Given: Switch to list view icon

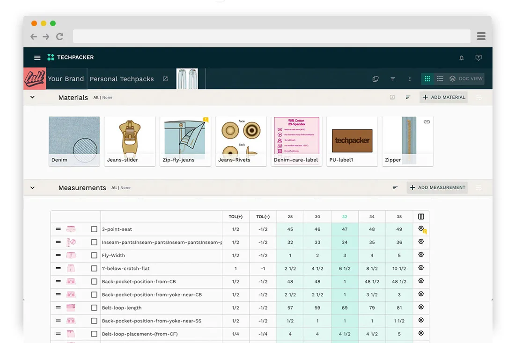Looking at the screenshot, I should tap(440, 79).
